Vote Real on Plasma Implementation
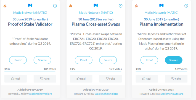The height and width of the screenshot is (100, 196). [x=147, y=79]
